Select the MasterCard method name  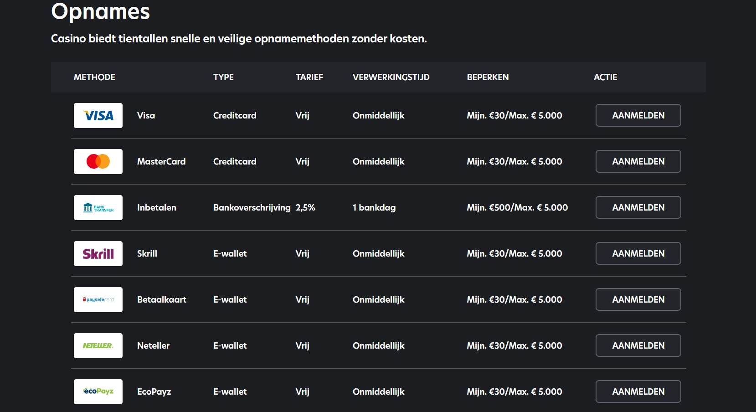(x=161, y=161)
